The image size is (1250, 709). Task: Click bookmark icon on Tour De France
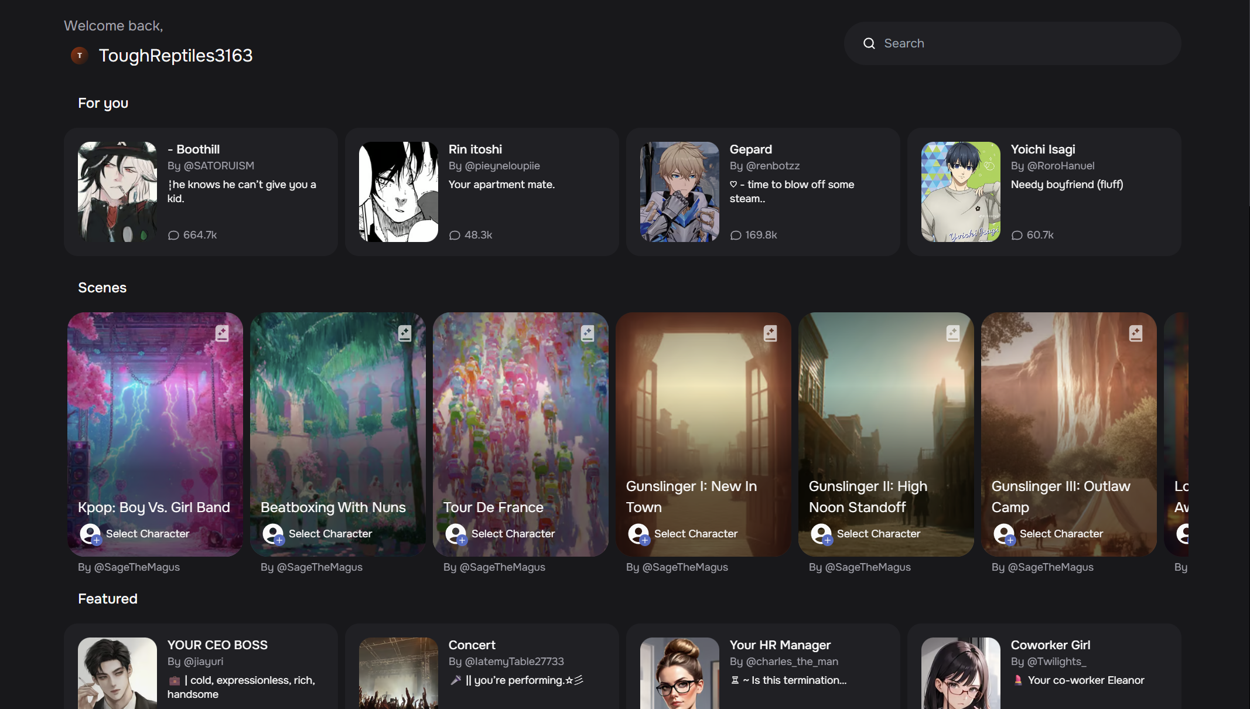point(588,333)
